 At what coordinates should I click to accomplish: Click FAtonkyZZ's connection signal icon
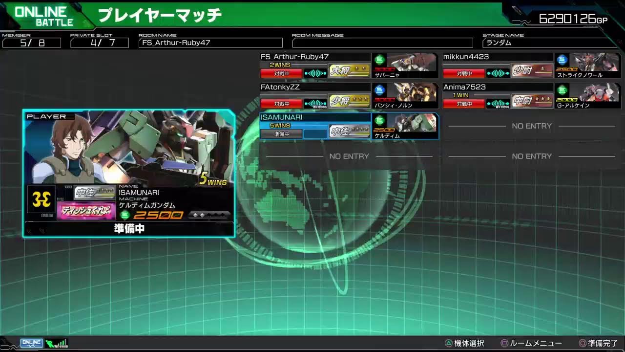tap(315, 104)
